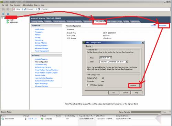The image size is (172, 126).
Task: Switch to Permissions tab
Action: pyautogui.click(x=135, y=22)
